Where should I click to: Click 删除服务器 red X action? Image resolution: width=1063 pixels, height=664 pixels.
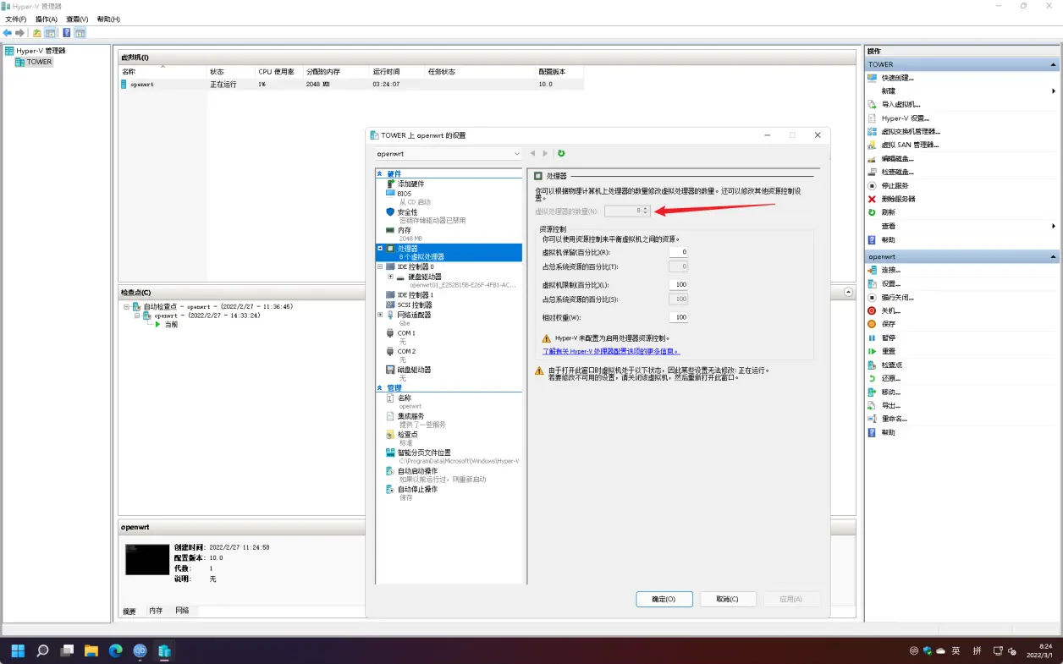pos(898,199)
